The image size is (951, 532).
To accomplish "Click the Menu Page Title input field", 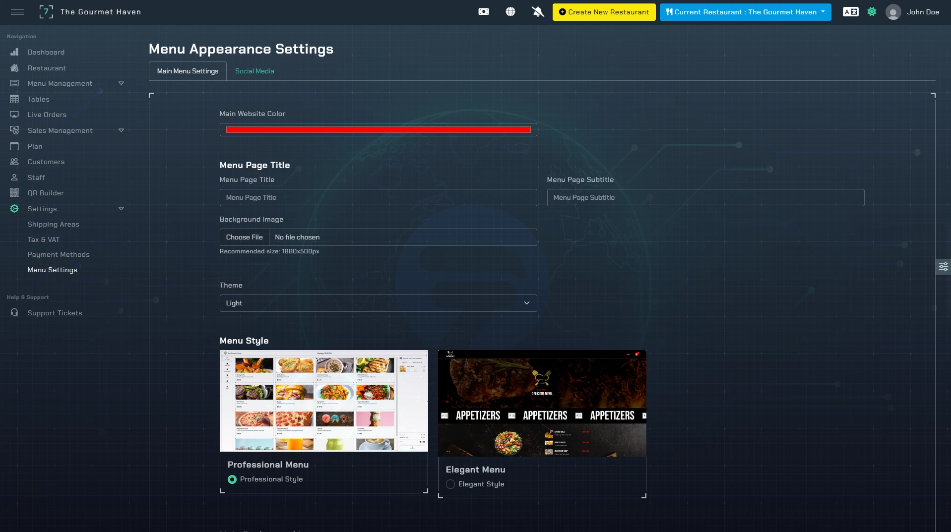I will 378,198.
